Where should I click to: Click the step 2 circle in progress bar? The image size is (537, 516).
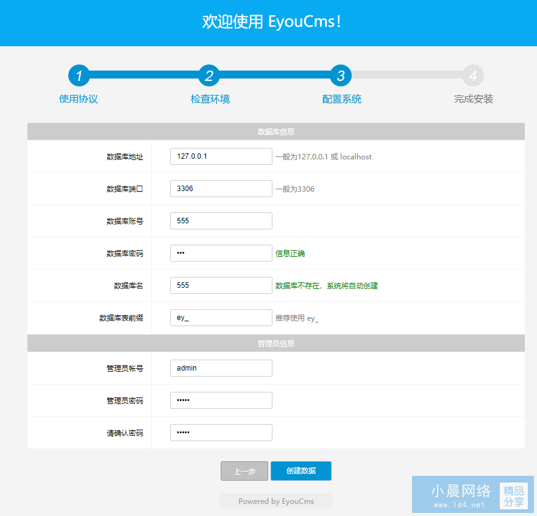click(x=209, y=75)
